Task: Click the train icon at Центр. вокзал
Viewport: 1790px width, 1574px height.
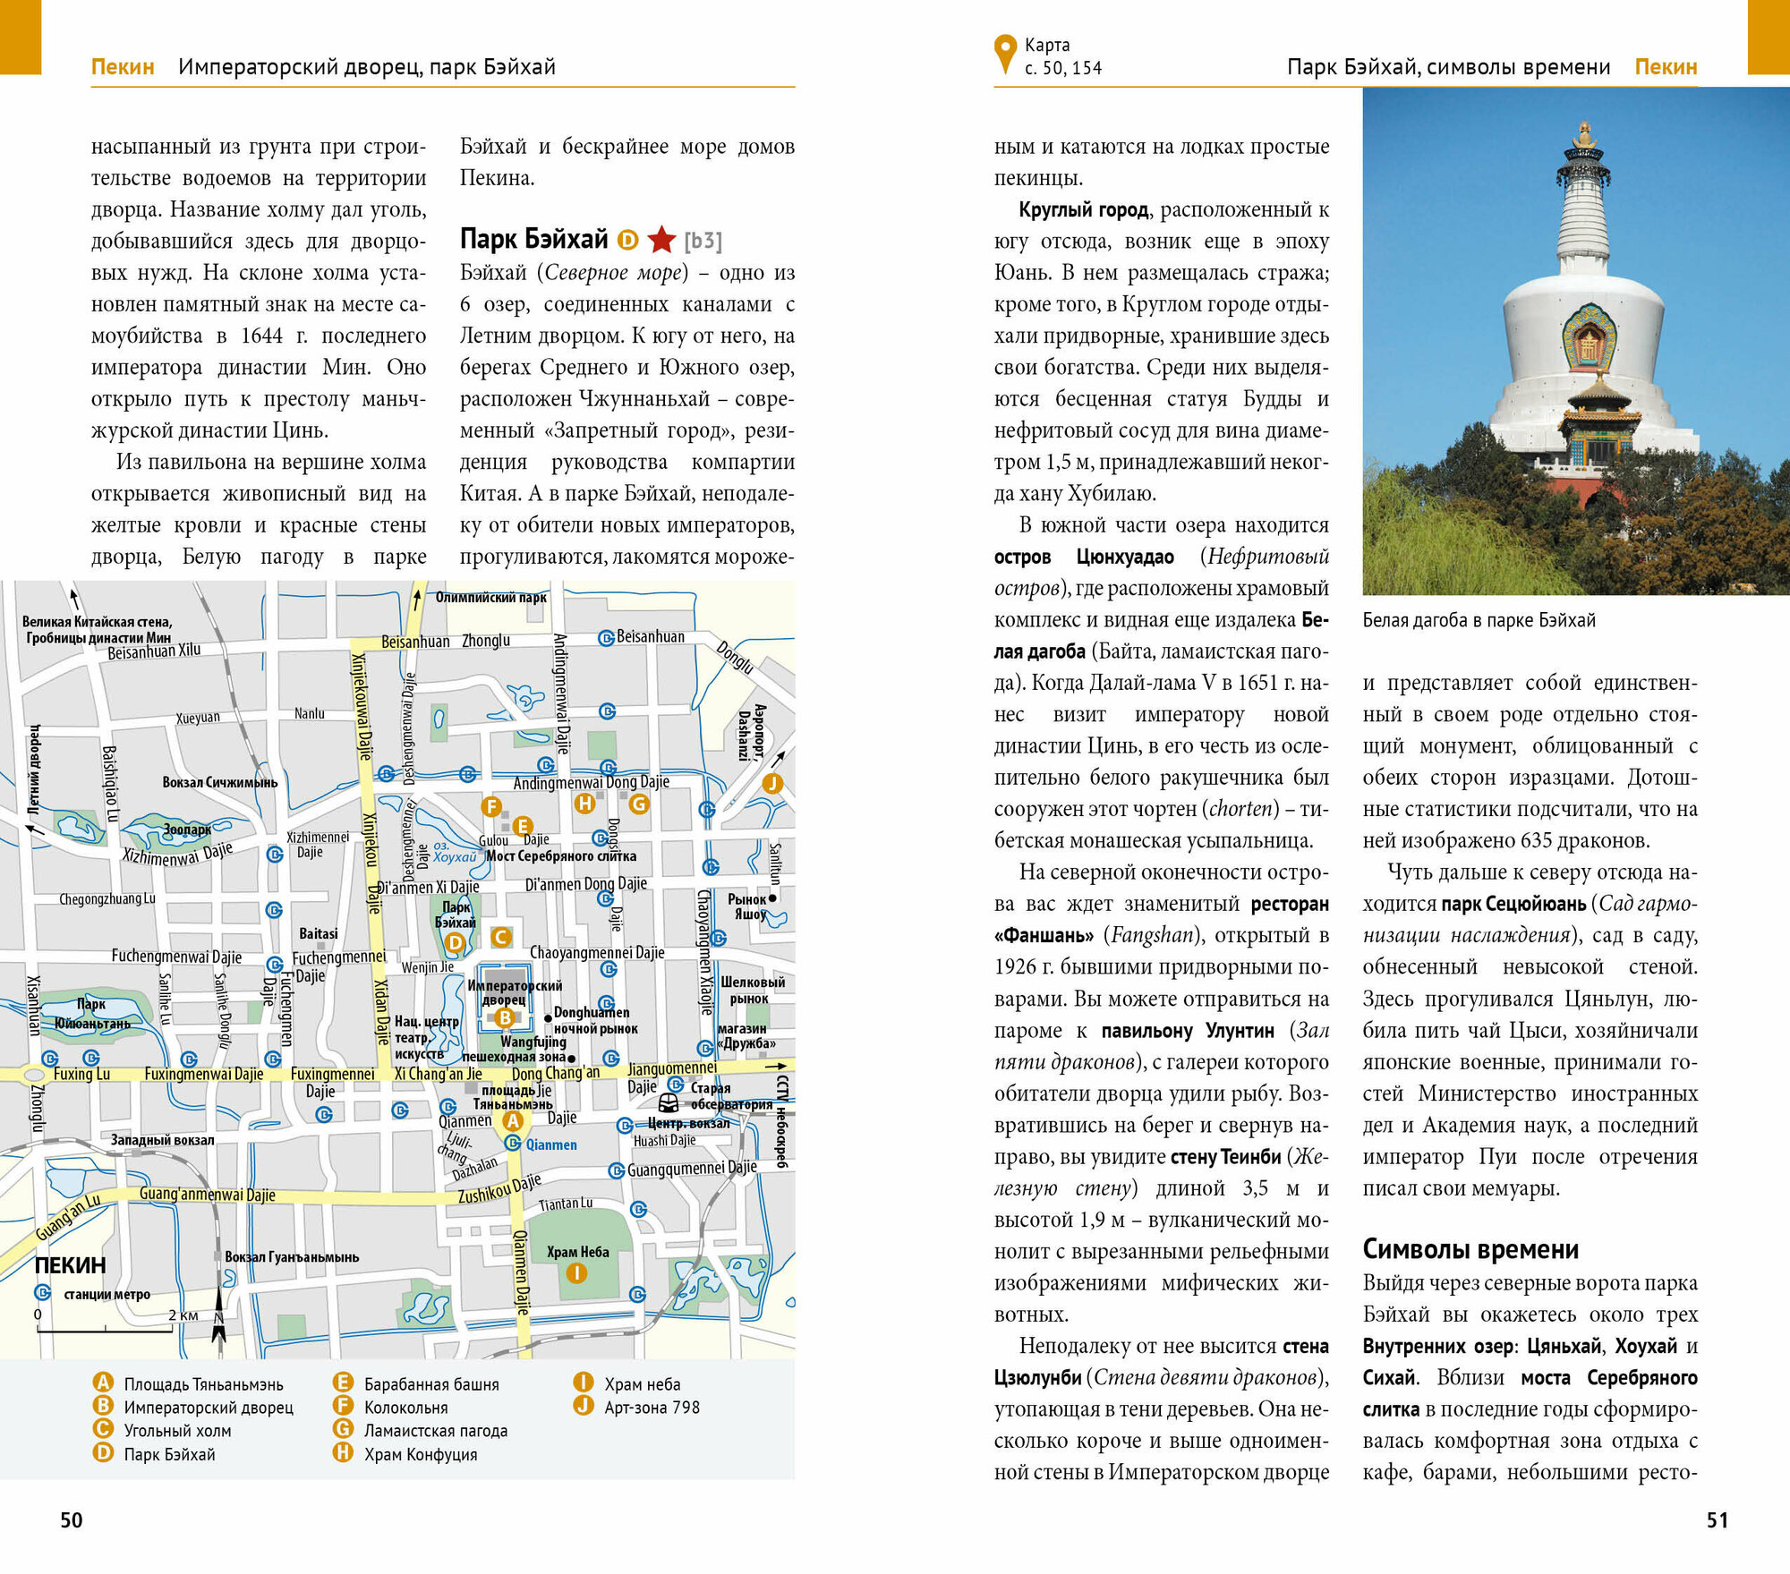Action: point(669,1103)
